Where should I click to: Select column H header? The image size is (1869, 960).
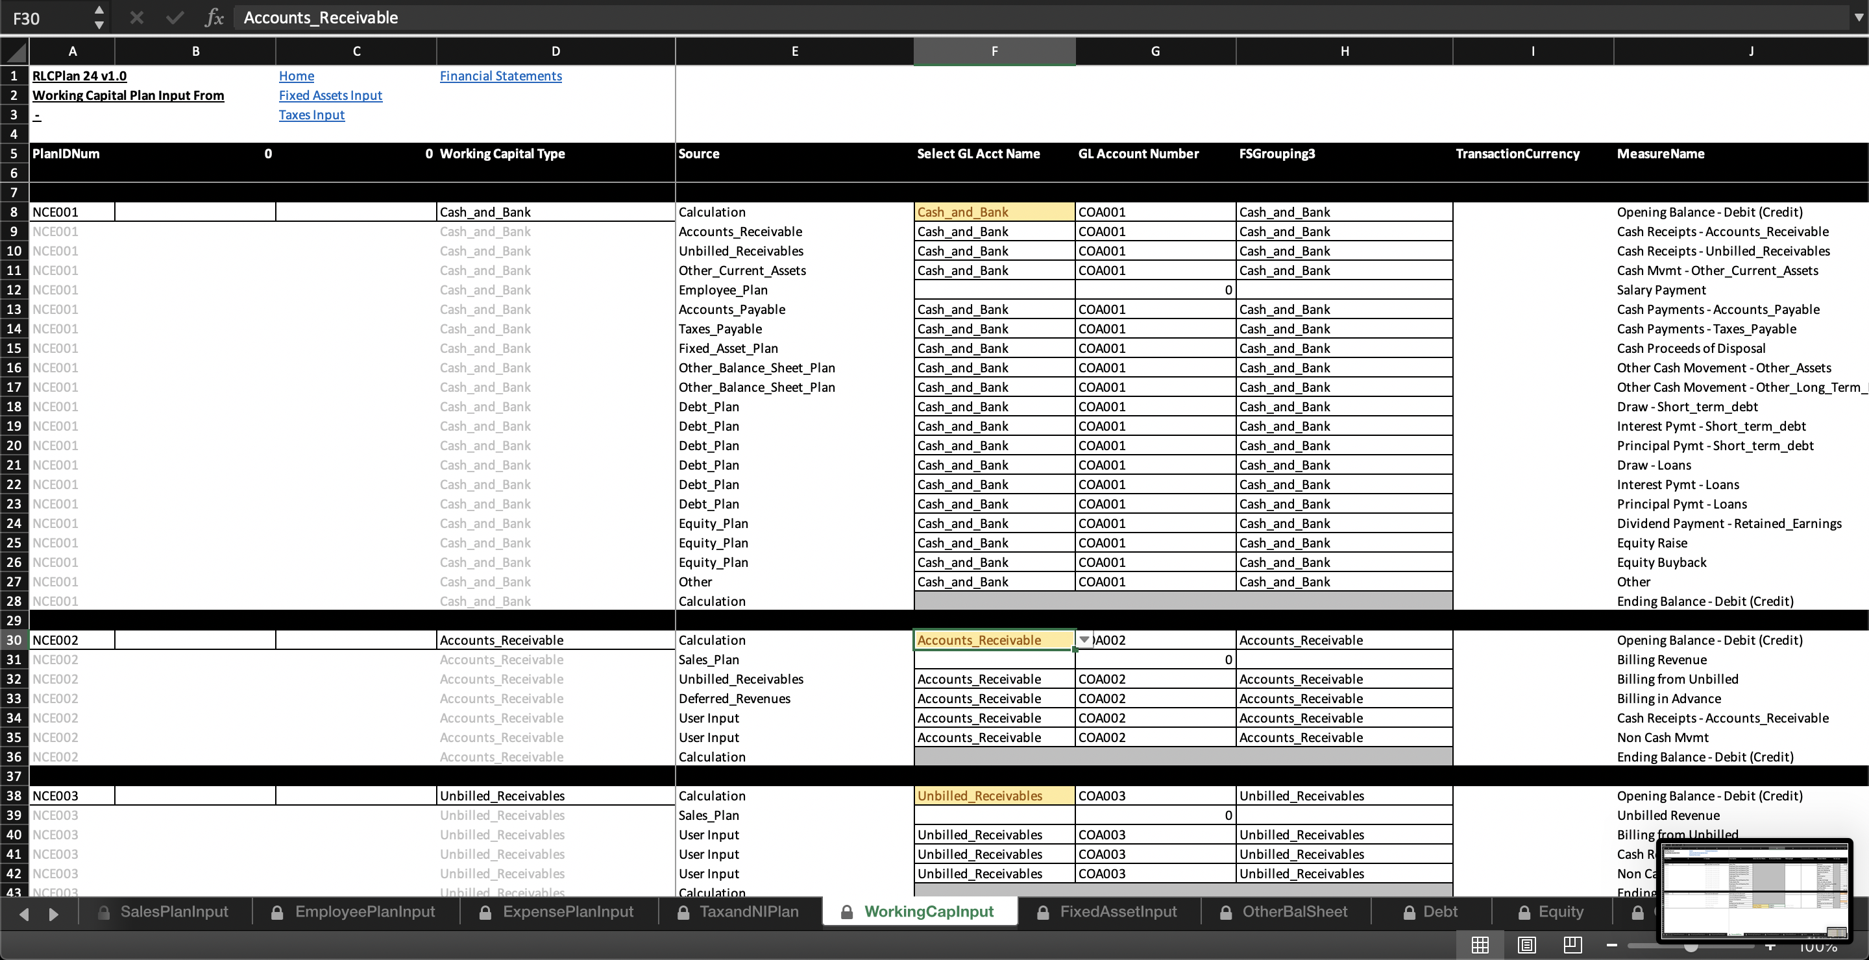1345,51
